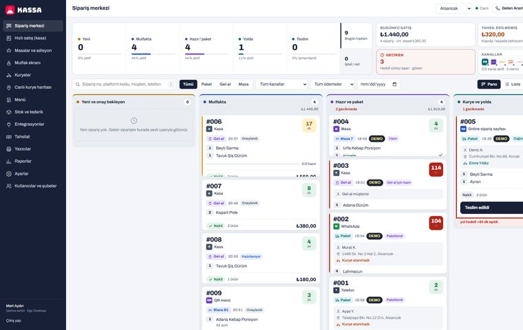The width and height of the screenshot is (523, 330).
Task: Click Masa B1 tag on order #009
Action: [218, 310]
